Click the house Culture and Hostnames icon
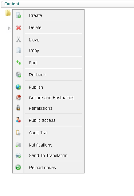The image size is (134, 196). 18,97
